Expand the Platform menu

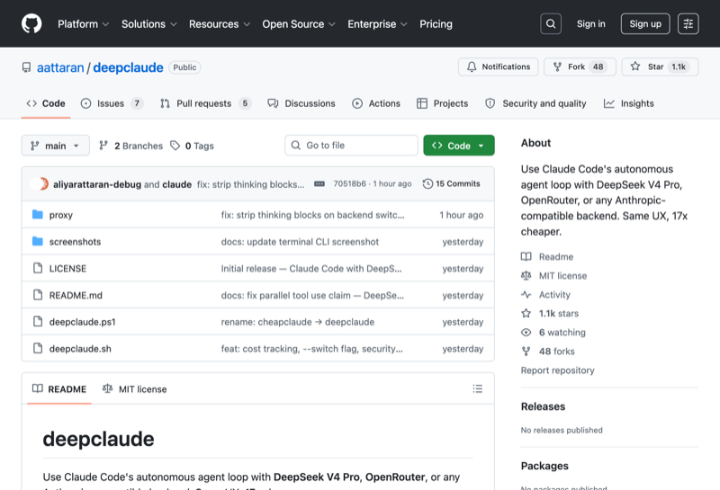tap(83, 24)
